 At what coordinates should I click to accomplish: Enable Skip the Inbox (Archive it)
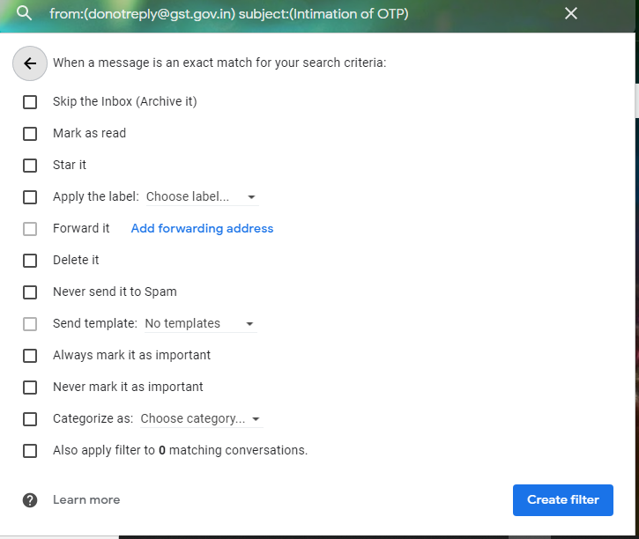pyautogui.click(x=30, y=102)
